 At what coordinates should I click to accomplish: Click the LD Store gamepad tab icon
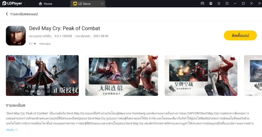click(75, 4)
